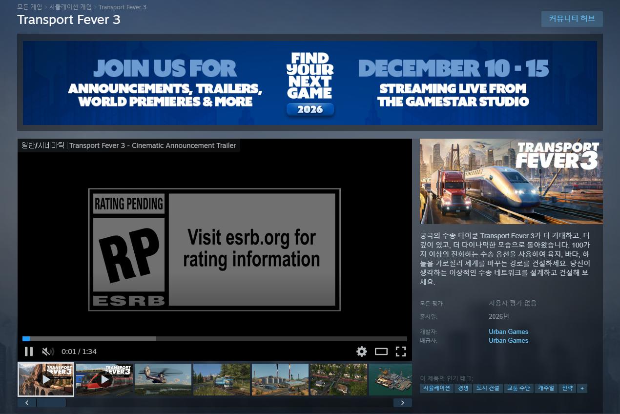Open 시뮬레이션 게임 breadcrumb link
The image size is (620, 414).
70,7
